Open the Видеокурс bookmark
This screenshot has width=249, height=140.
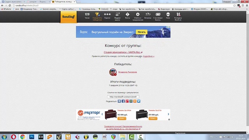click(x=164, y=9)
